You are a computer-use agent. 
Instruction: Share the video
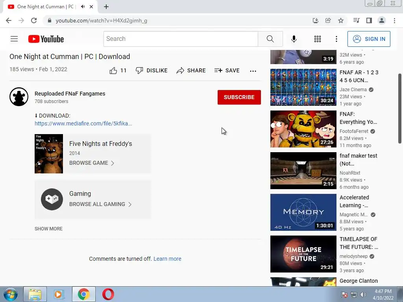191,70
